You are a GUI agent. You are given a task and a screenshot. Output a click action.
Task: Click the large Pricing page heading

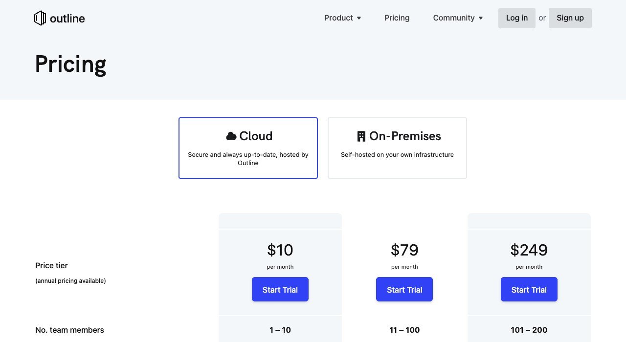coord(70,64)
